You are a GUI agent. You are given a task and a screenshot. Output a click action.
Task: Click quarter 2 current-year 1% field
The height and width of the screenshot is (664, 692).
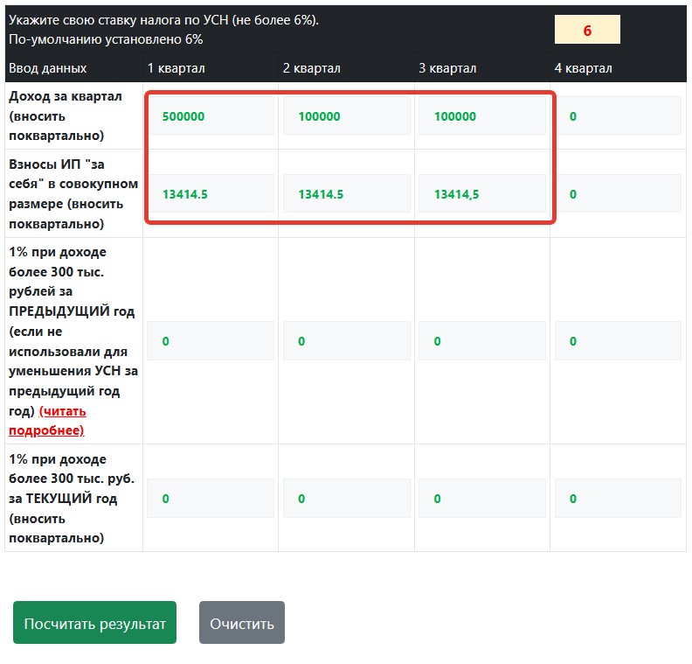(347, 498)
